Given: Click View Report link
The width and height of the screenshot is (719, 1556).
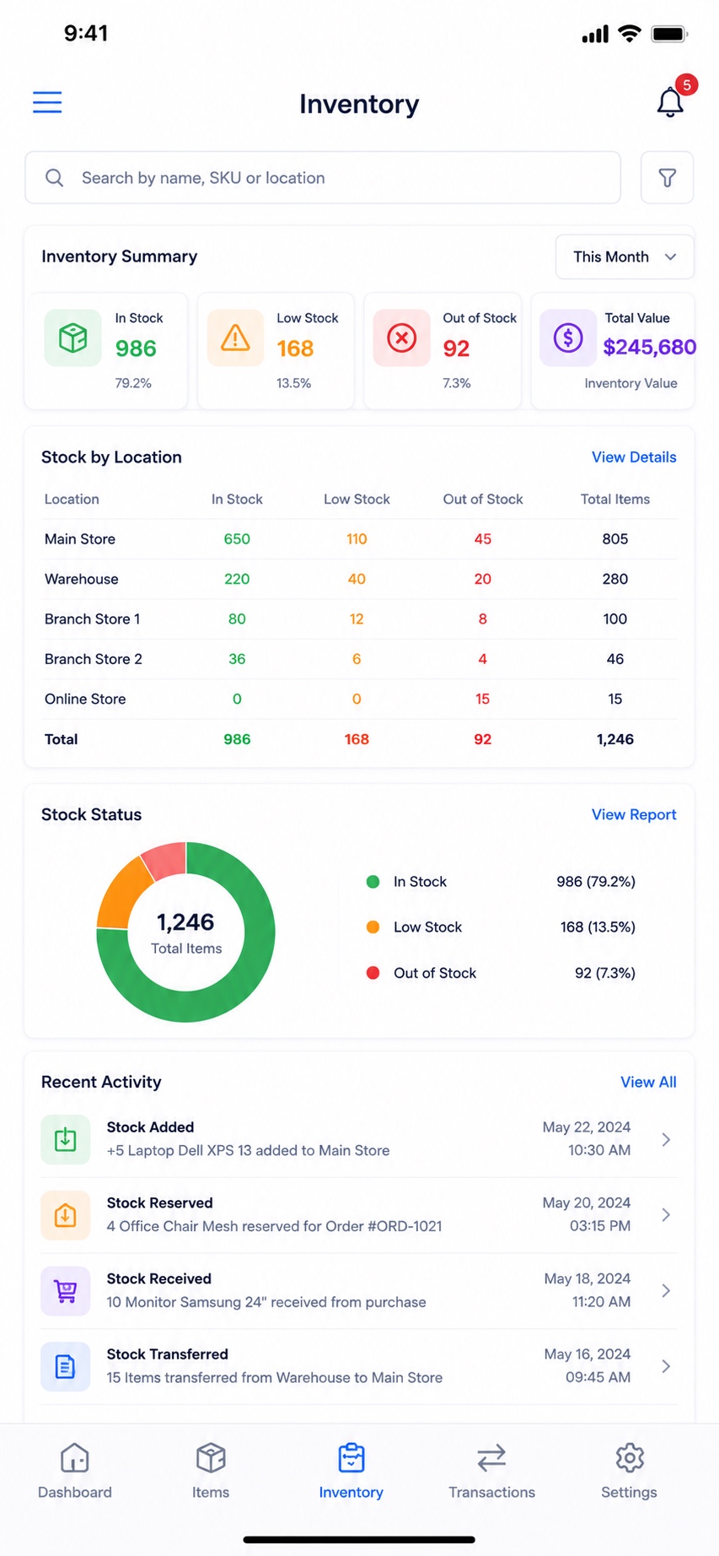Looking at the screenshot, I should (634, 814).
